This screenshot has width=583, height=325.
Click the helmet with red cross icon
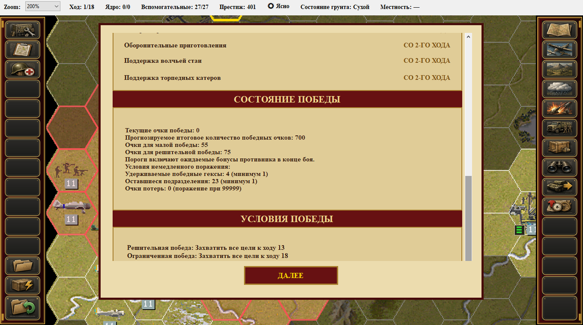click(x=23, y=70)
